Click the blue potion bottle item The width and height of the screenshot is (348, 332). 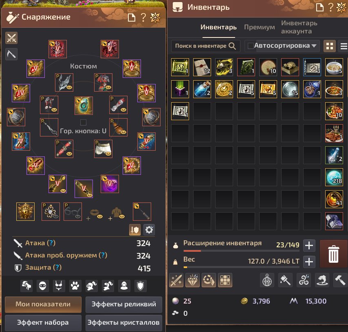point(202,89)
